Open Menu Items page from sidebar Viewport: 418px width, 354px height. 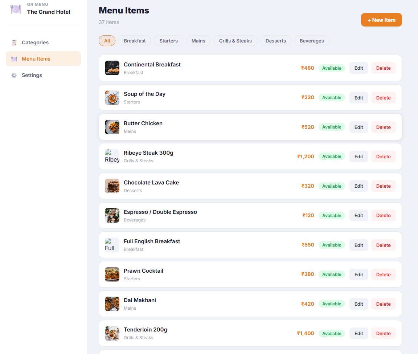(x=43, y=59)
